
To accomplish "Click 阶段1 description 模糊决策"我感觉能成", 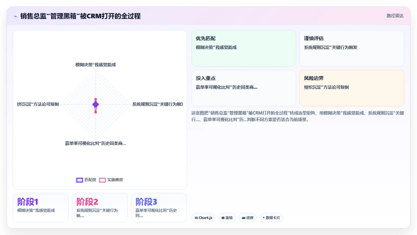I will coord(36,211).
